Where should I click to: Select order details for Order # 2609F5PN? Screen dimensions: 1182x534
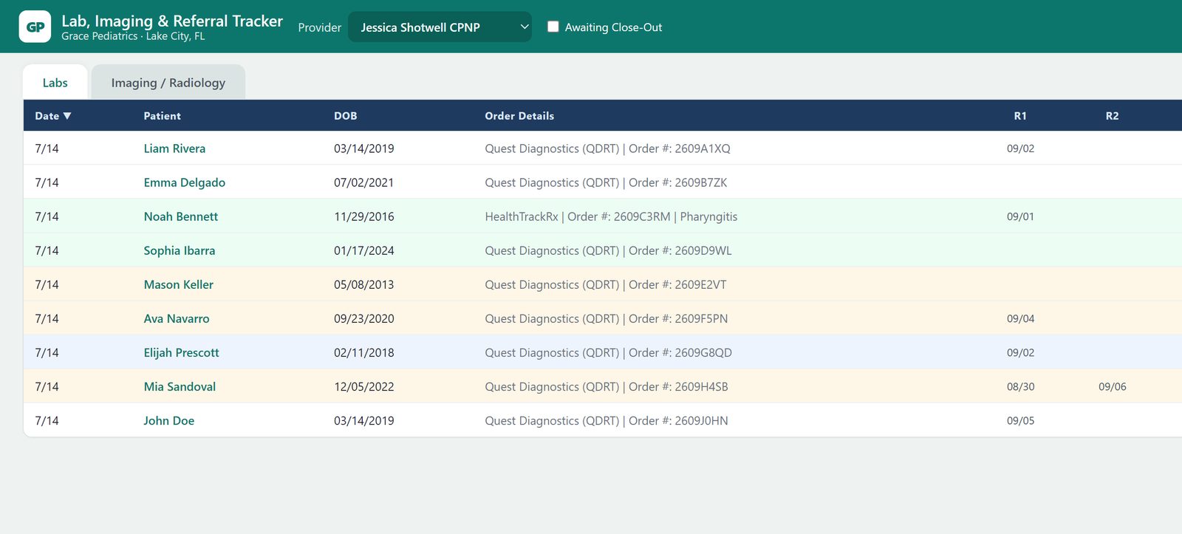607,318
